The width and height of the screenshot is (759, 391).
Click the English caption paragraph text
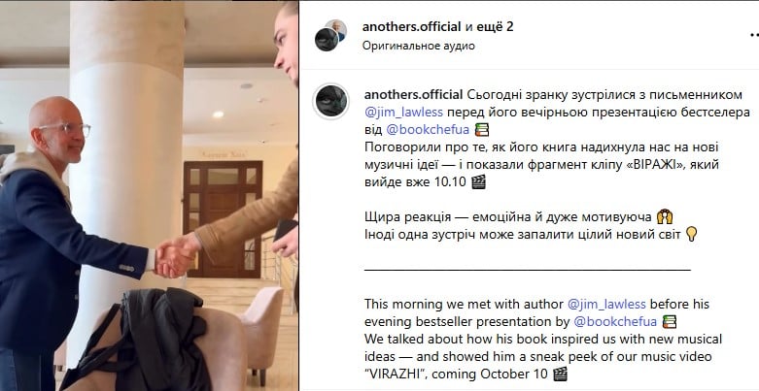[x=542, y=340]
